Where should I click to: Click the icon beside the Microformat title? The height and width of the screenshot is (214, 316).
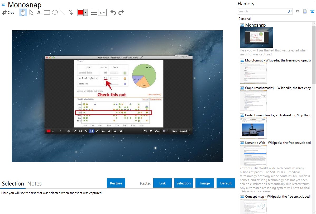tap(242, 60)
